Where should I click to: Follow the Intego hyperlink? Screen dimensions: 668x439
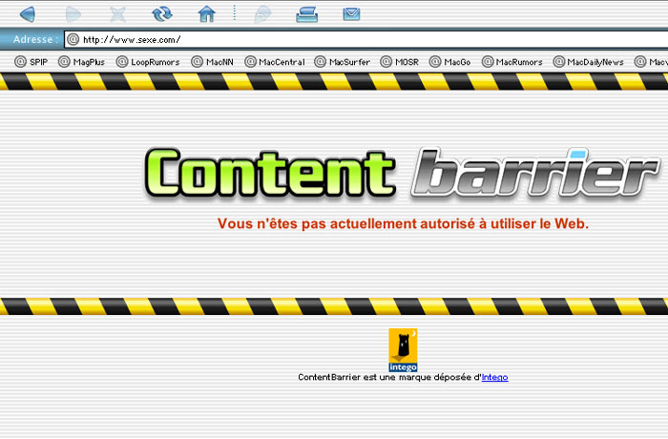(x=494, y=377)
